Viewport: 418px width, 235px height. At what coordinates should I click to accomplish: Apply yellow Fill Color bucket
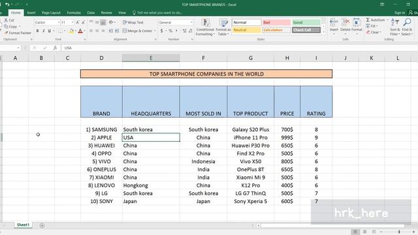(71, 31)
